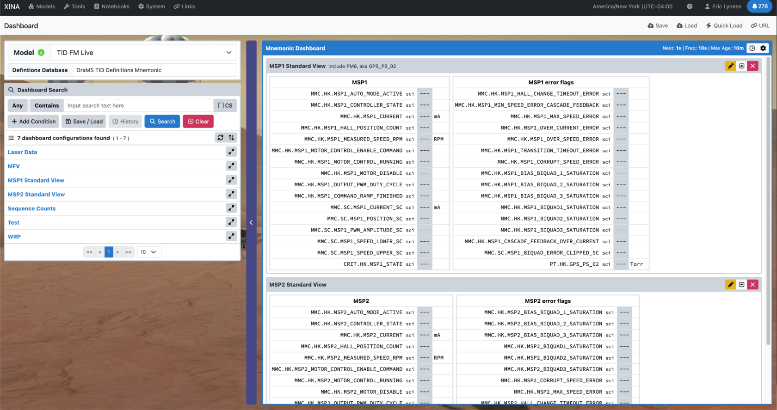Open the Models menu
Image resolution: width=777 pixels, height=410 pixels.
42,6
